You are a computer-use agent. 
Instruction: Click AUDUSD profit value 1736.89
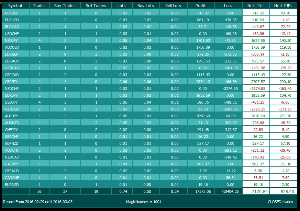click(x=203, y=47)
